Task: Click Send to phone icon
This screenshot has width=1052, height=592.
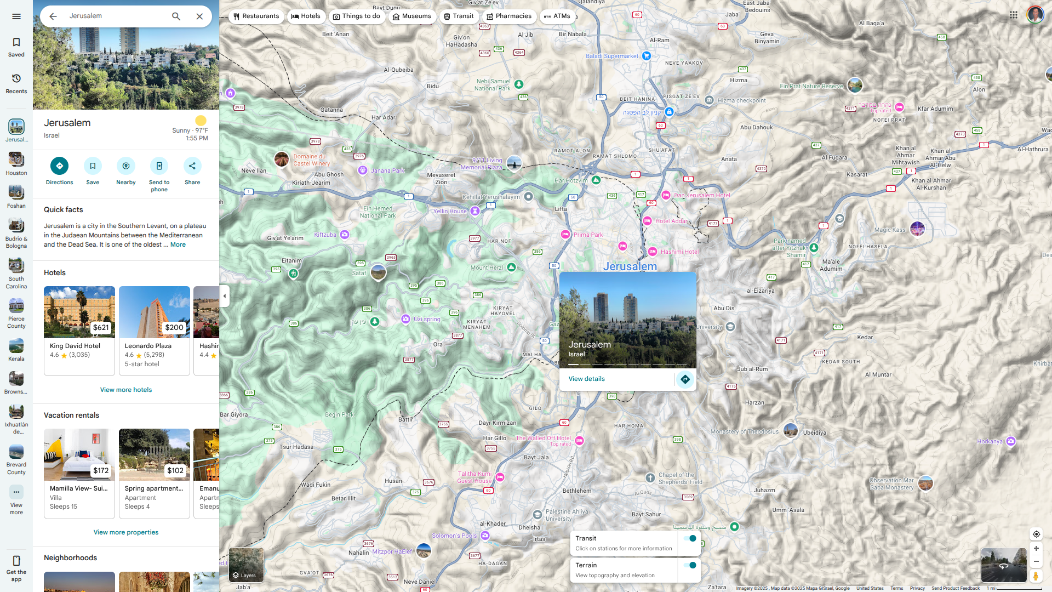Action: click(159, 166)
